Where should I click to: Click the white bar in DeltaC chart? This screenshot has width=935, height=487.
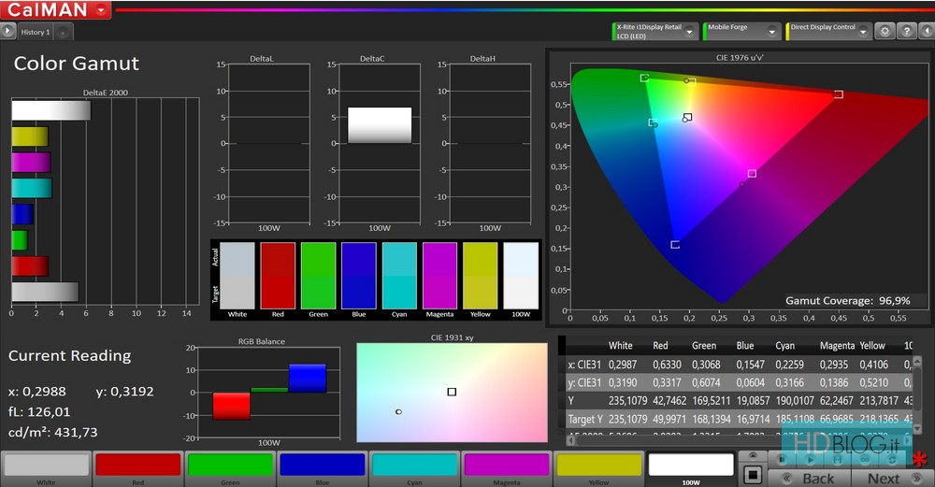tap(380, 125)
